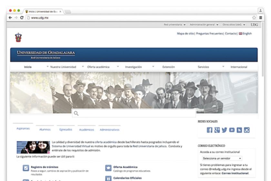
Task: Click the 'CORREO ELECTRÓNICO' heading
Action: pos(211,146)
